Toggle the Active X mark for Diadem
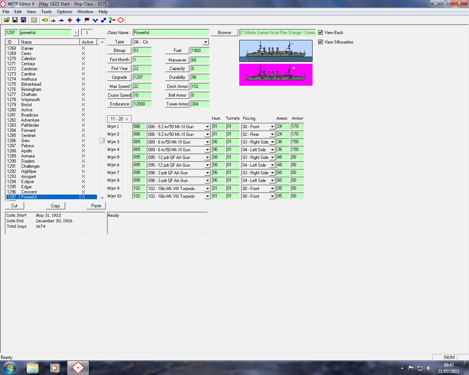 [x=83, y=161]
